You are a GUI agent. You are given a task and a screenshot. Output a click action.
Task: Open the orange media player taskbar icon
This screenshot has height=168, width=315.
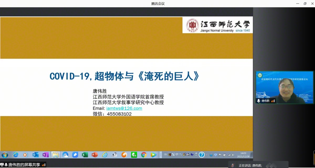point(25,155)
